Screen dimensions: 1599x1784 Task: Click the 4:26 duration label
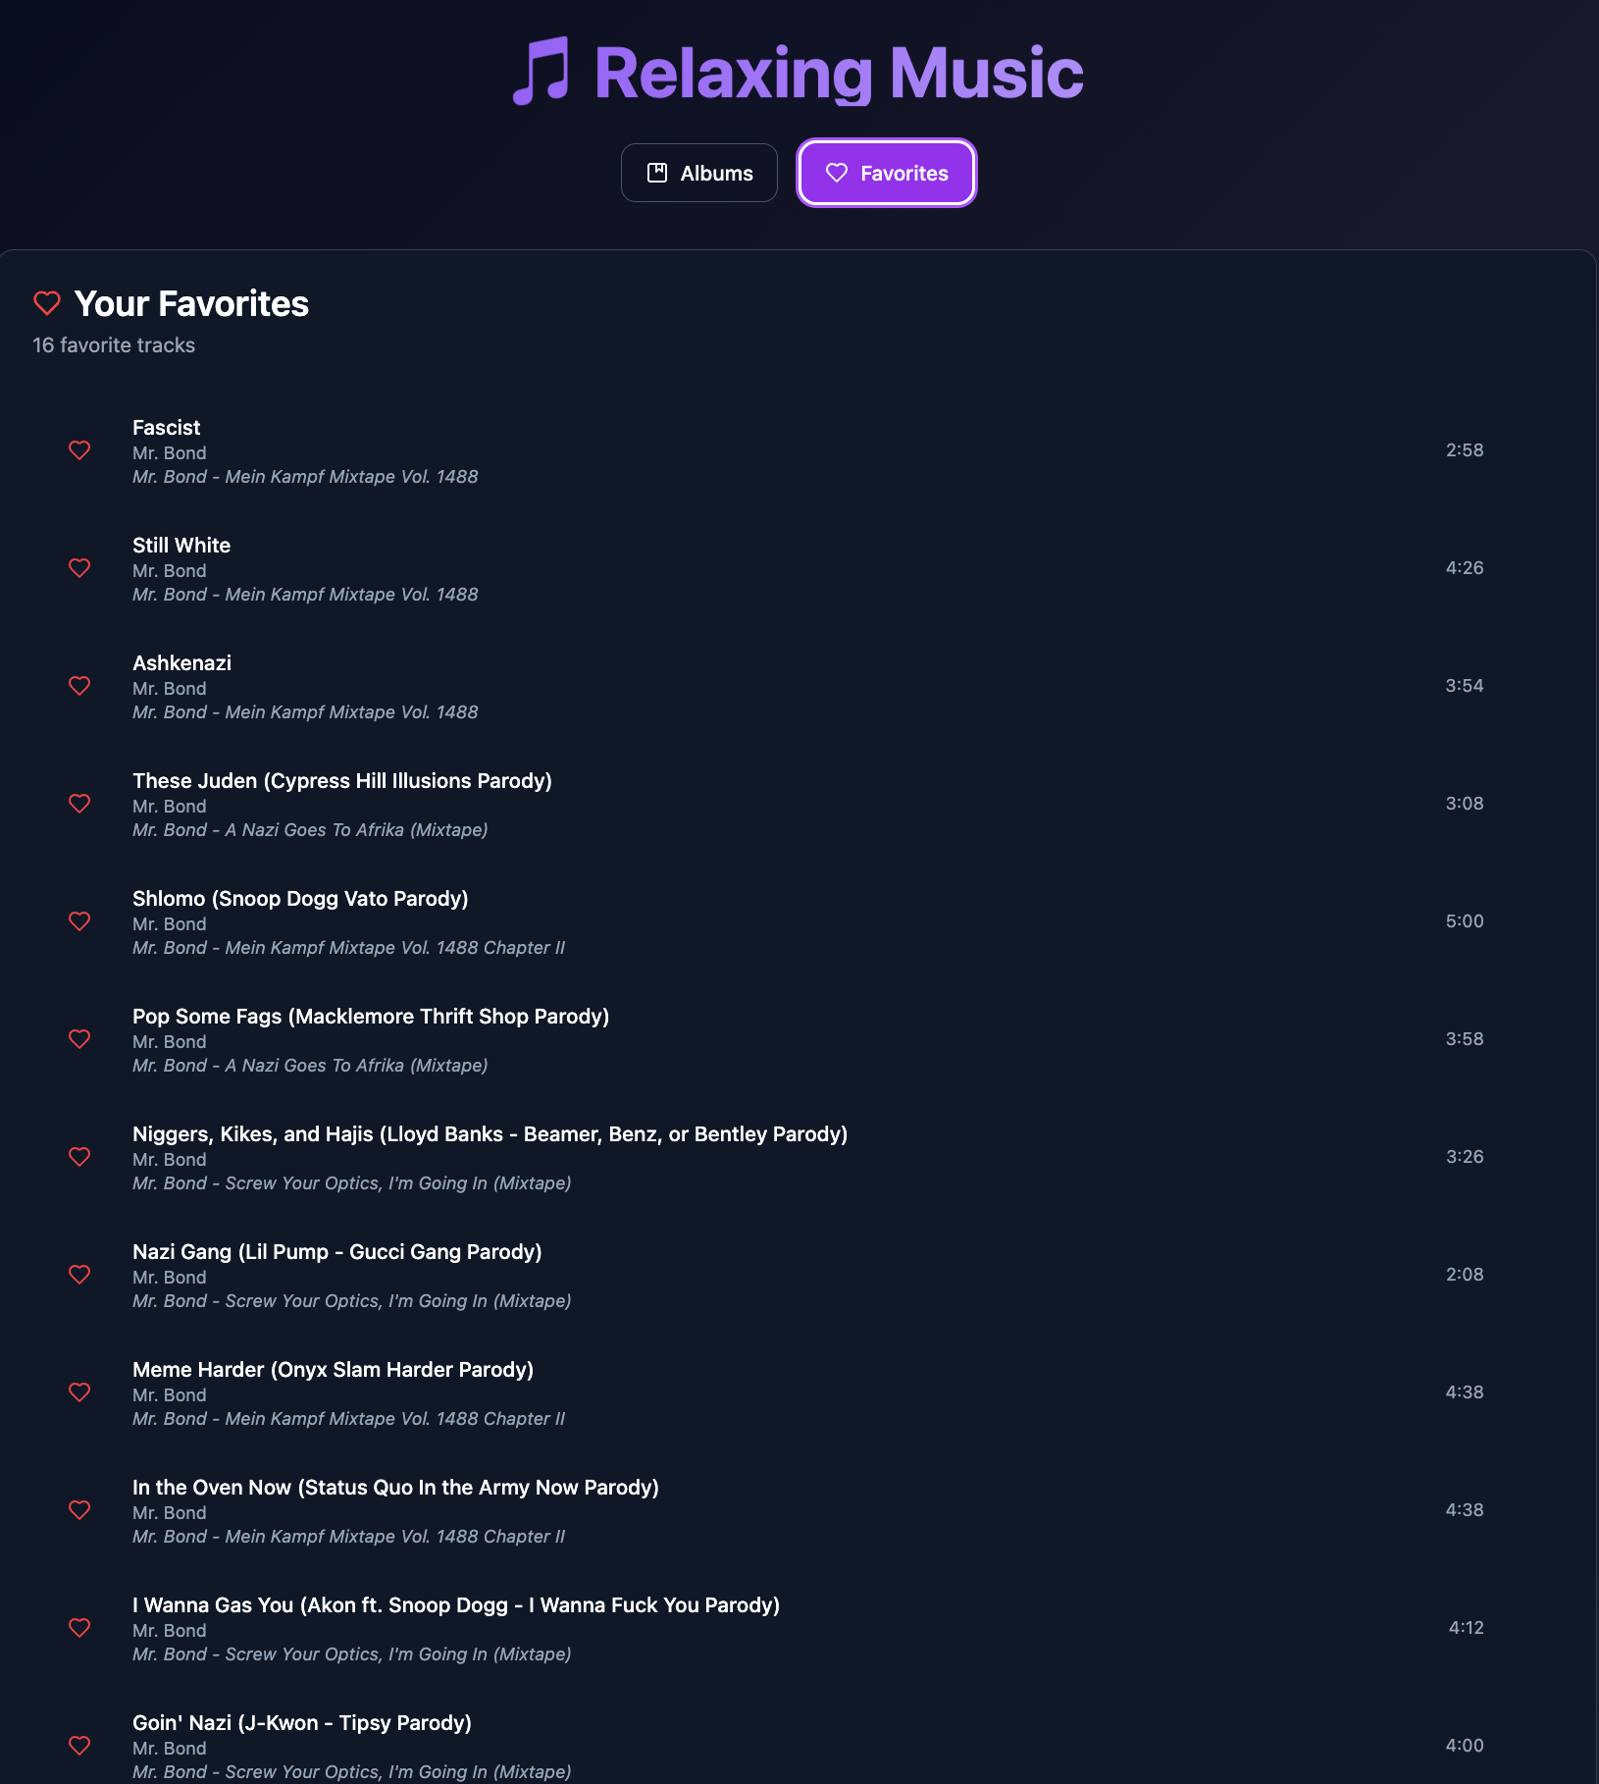(x=1465, y=568)
